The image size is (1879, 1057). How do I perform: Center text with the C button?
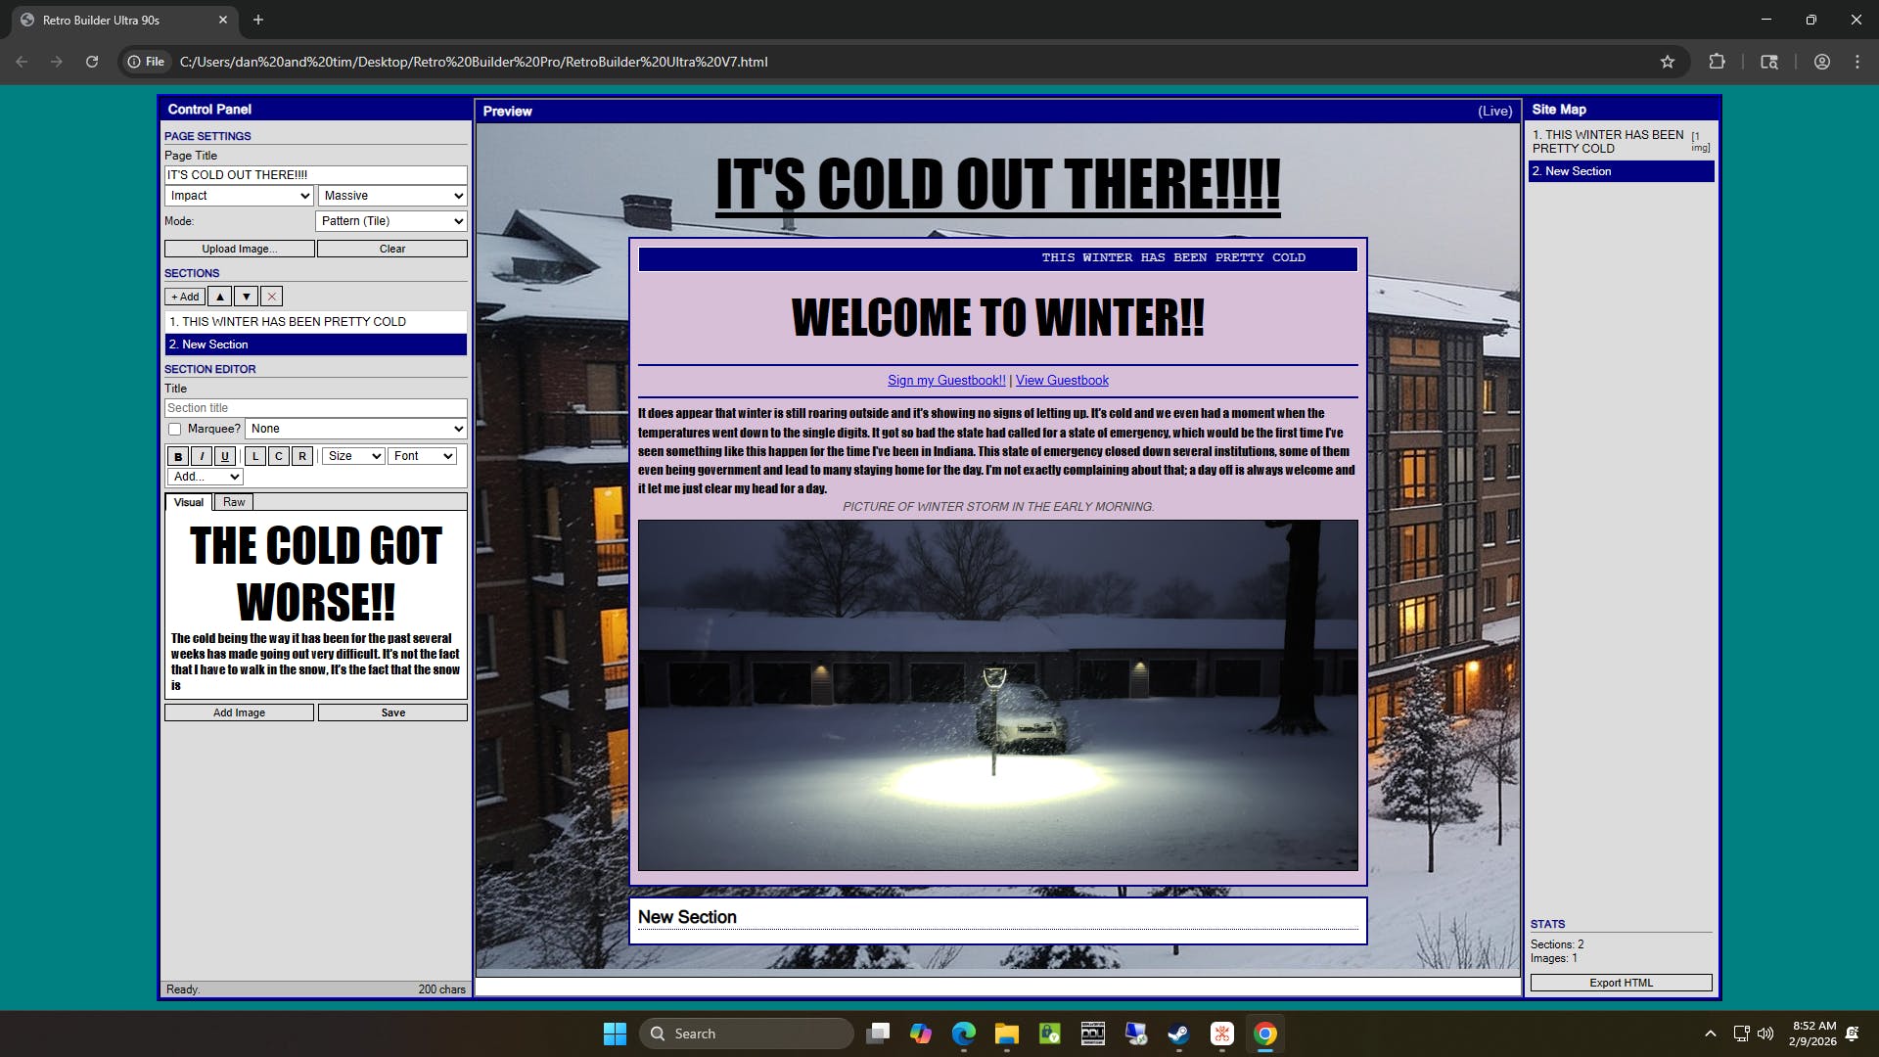pos(279,456)
